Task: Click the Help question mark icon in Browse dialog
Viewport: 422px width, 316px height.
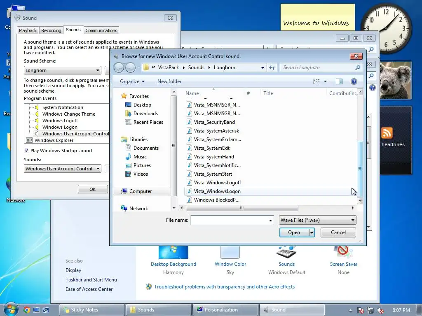Action: pyautogui.click(x=354, y=81)
